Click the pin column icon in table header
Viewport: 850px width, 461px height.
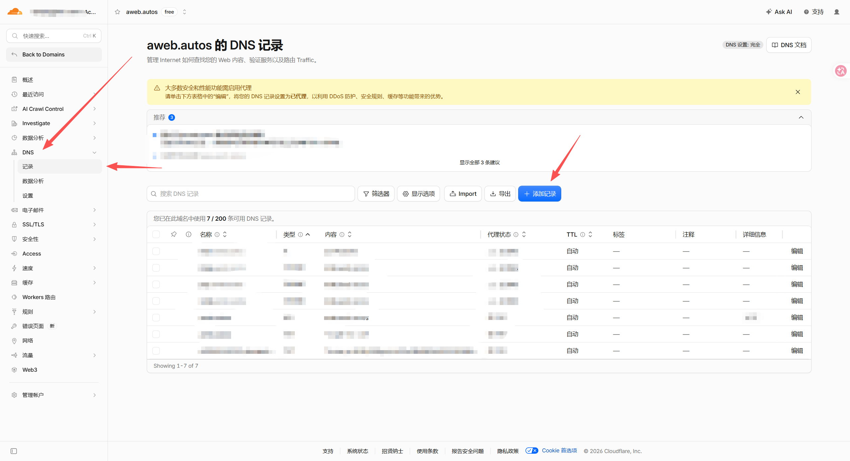[174, 234]
